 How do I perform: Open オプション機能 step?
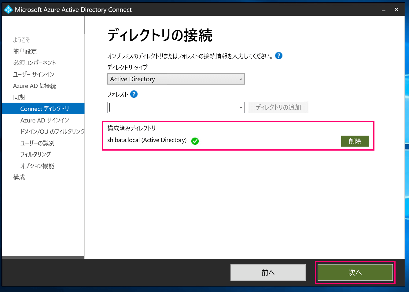[37, 166]
